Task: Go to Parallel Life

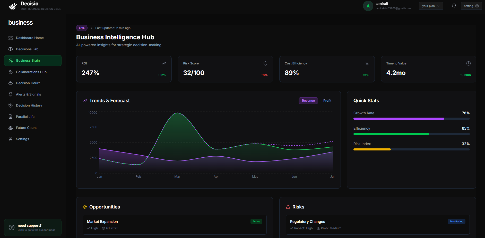Action: coord(33,117)
